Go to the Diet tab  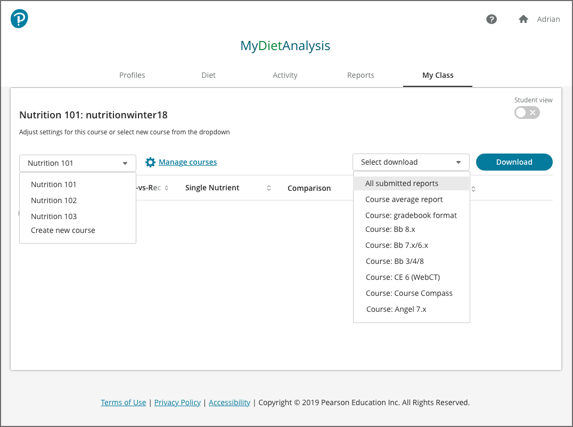tap(208, 75)
